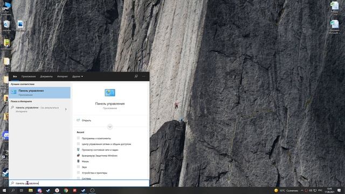Click into the search box with 'панель управлени'

(79, 183)
